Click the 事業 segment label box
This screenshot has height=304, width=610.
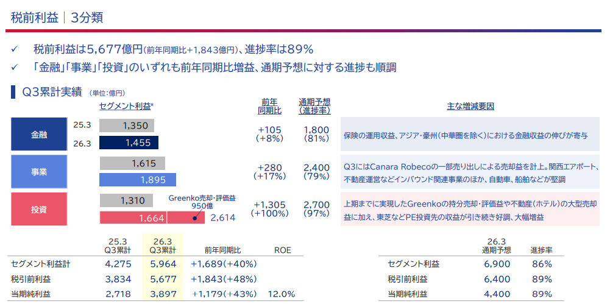39,172
